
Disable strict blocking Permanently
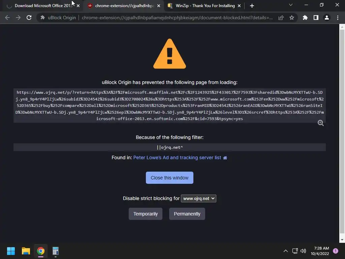click(187, 214)
